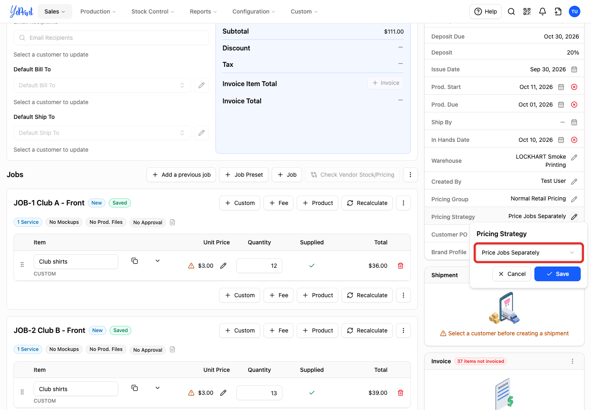Click the TU user avatar
Viewport: 591px width, 410px height.
(x=575, y=11)
